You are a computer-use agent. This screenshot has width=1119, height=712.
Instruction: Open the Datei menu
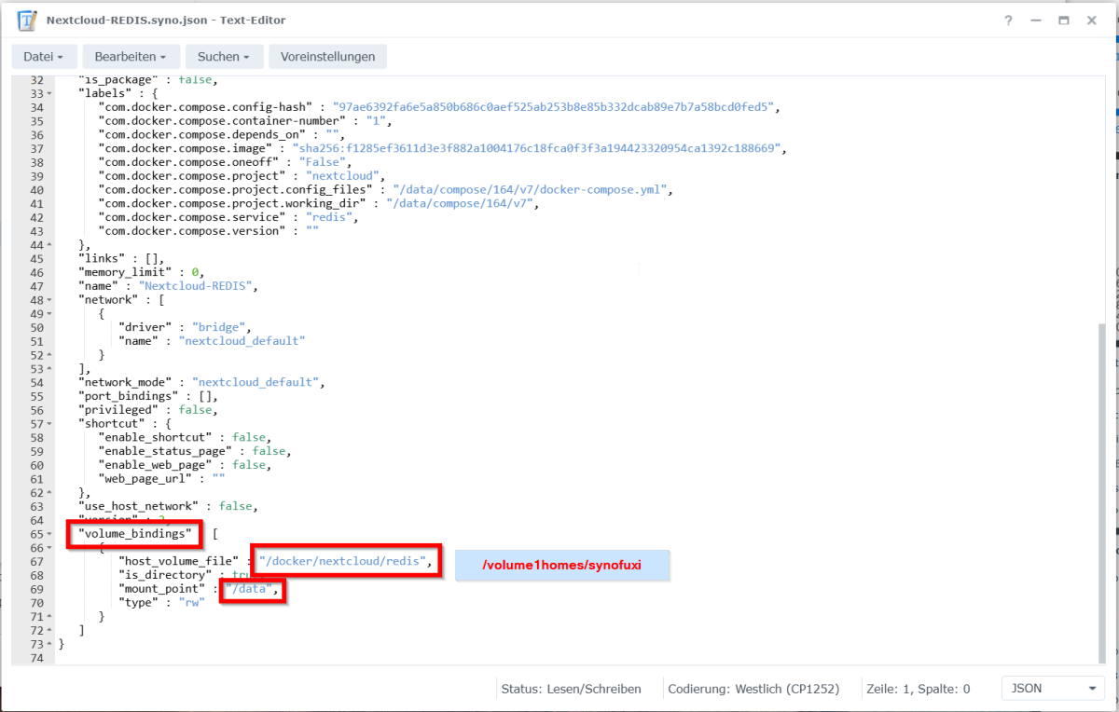(x=44, y=57)
